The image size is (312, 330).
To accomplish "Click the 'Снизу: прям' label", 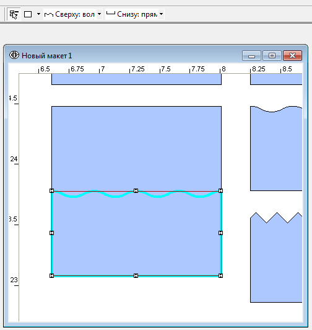I will tap(137, 14).
